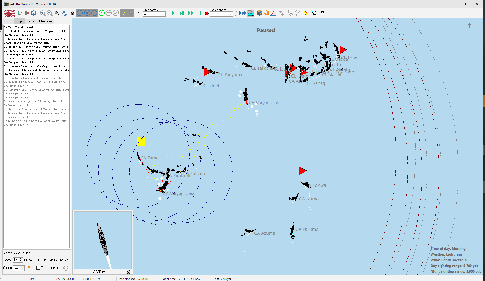Viewport: 485px width, 281px height.
Task: Pause the game with green pause button
Action: (x=200, y=13)
